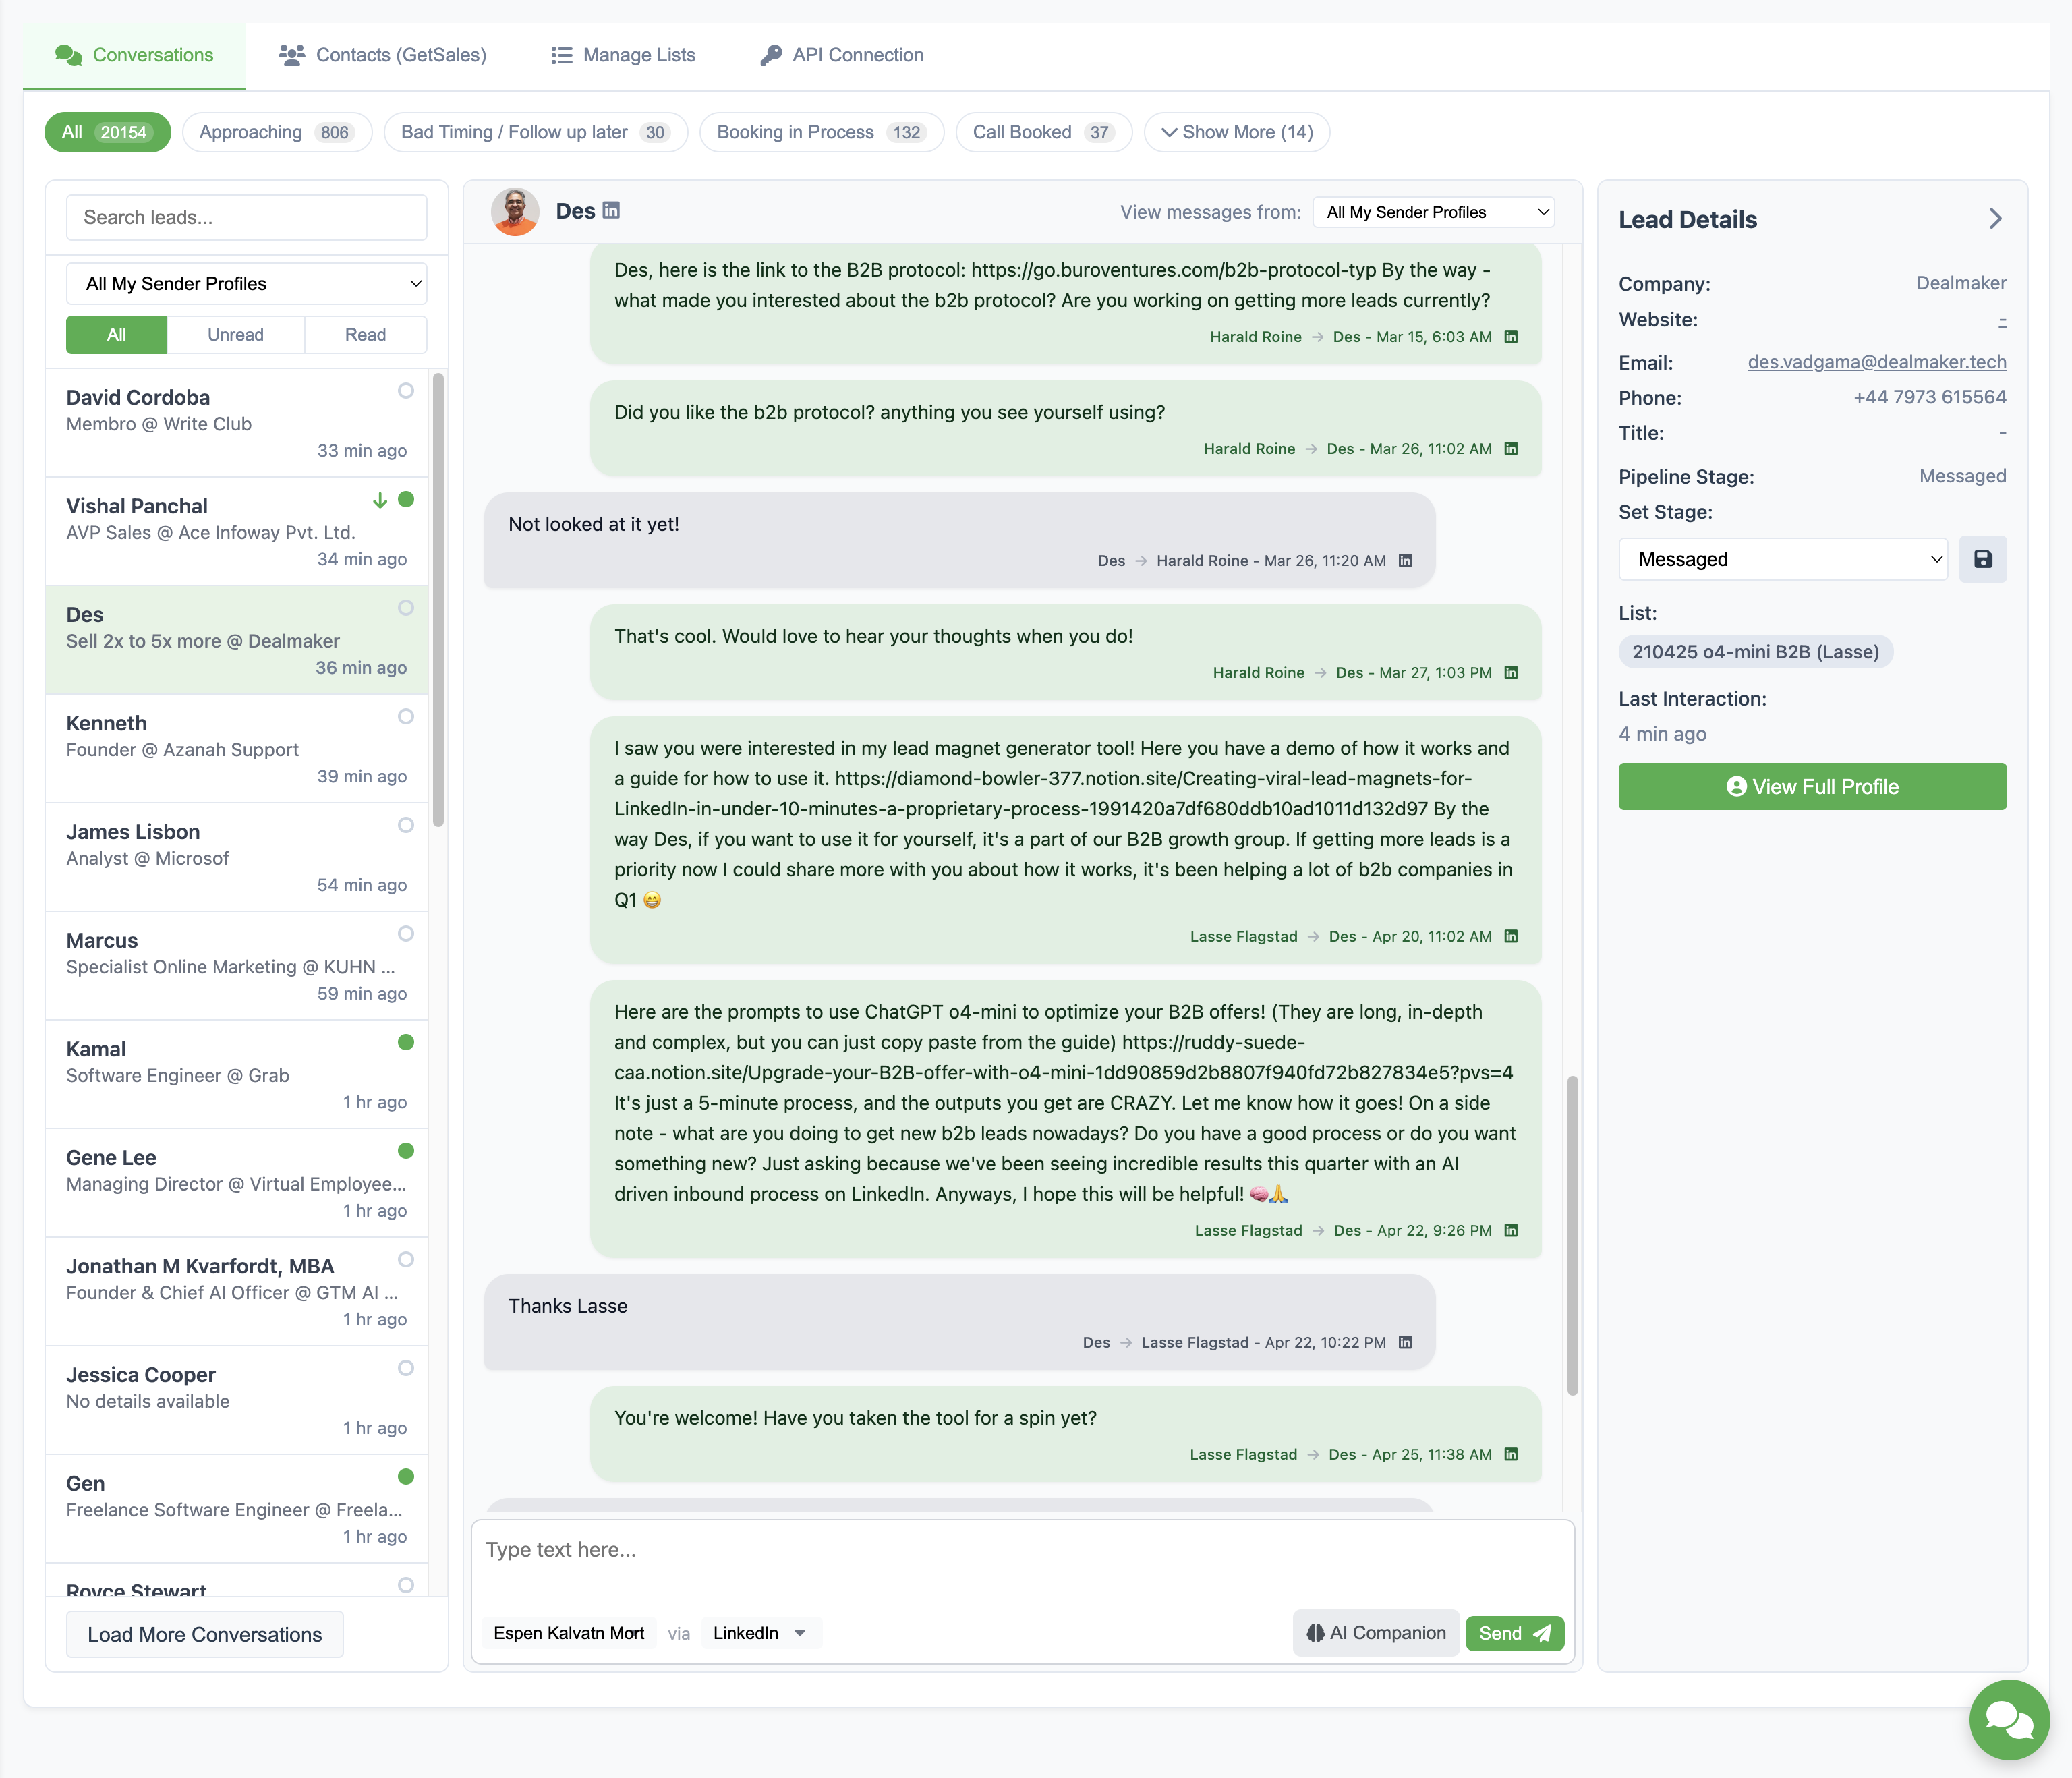2072x1778 pixels.
Task: Open Set Stage Messaged dropdown
Action: (x=1783, y=559)
